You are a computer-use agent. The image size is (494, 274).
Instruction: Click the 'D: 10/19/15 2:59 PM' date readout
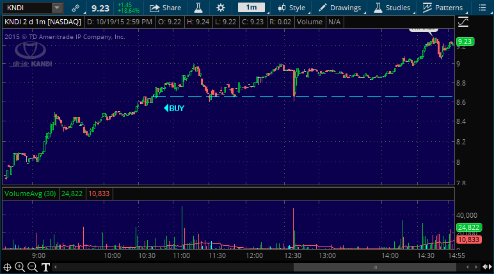point(120,22)
